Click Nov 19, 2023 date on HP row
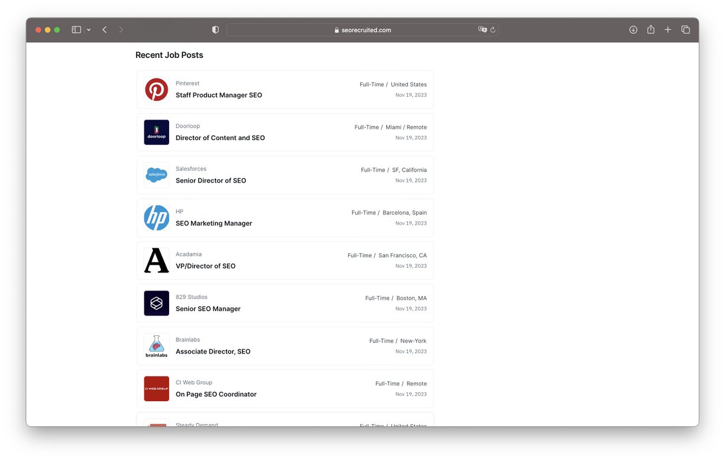This screenshot has width=725, height=461. pyautogui.click(x=411, y=223)
